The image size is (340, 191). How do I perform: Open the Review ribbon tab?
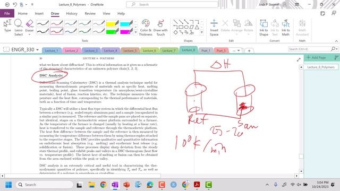coord(90,13)
